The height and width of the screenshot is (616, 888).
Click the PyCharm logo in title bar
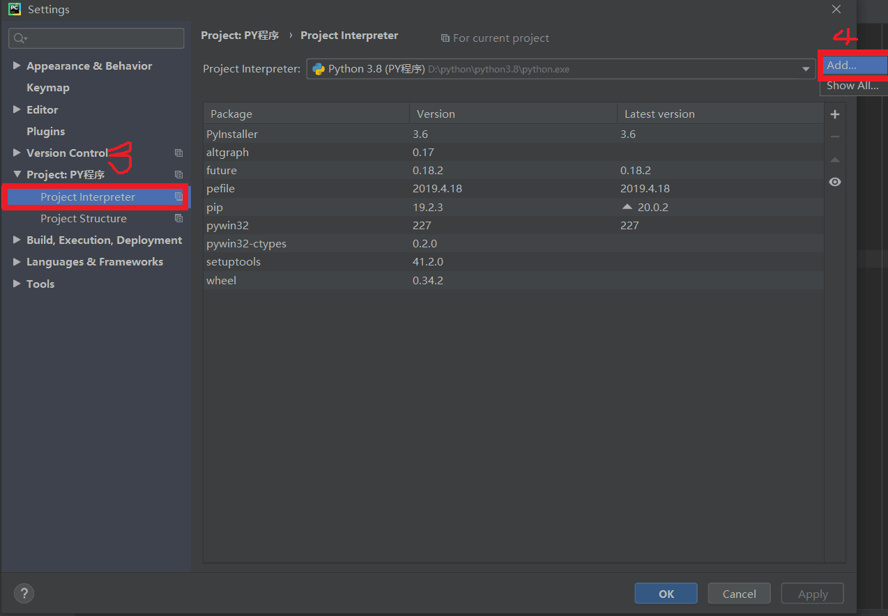click(14, 9)
